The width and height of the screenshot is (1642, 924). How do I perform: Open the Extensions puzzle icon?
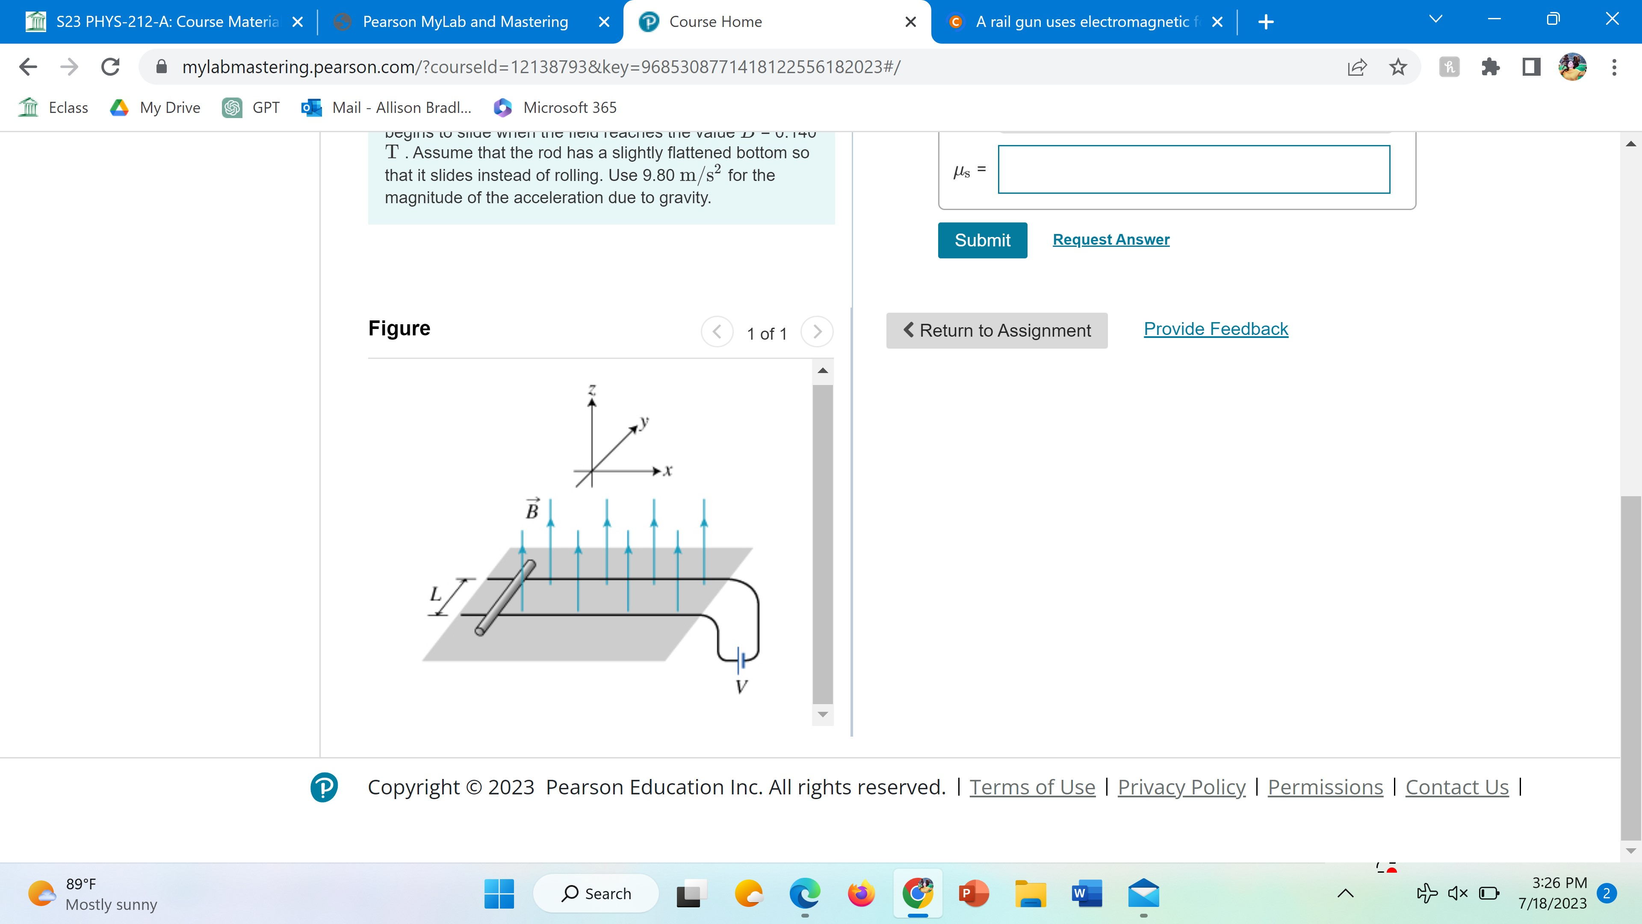pos(1490,66)
